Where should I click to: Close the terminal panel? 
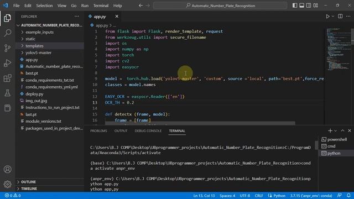(x=350, y=130)
